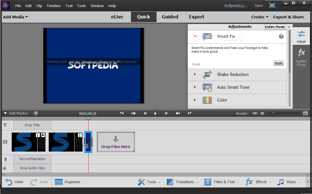
Task: Click the Undo button
Action: (x=14, y=182)
